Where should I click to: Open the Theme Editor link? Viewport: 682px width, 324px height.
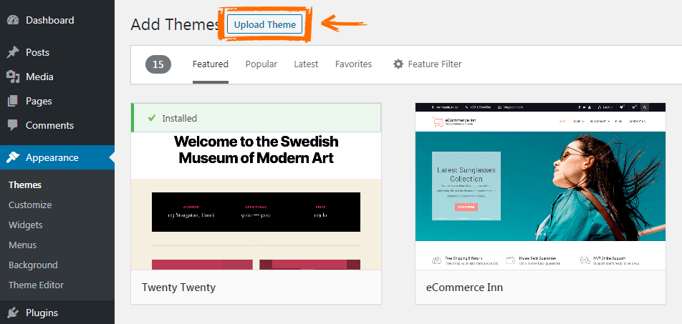[36, 285]
